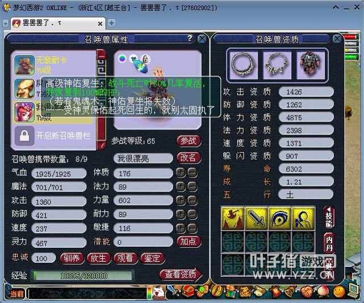Image resolution: width=364 pixels, height=303 pixels.
Task: Toggle the small padlock above pet portrait
Action: coord(146,59)
